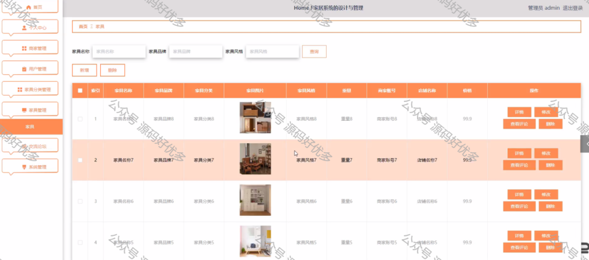Click 修改 for 家具名称6 row

click(x=546, y=194)
